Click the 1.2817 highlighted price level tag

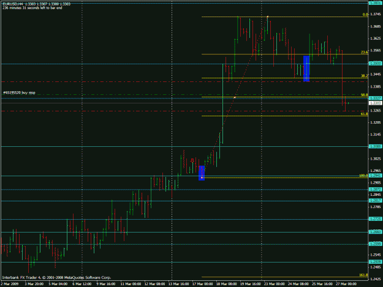click(376, 201)
